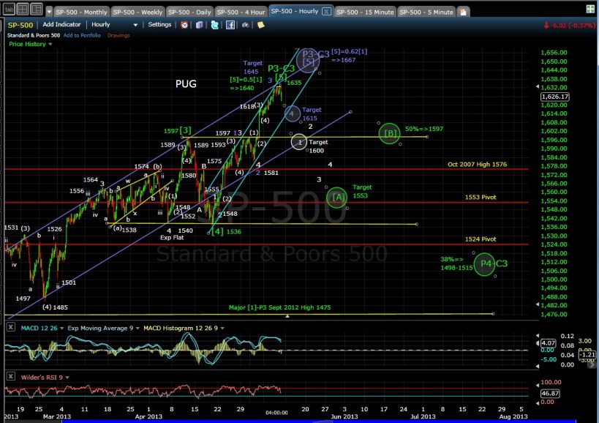Click the Oct 2007 High 1576 label
Image resolution: width=599 pixels, height=423 pixels.
[477, 165]
